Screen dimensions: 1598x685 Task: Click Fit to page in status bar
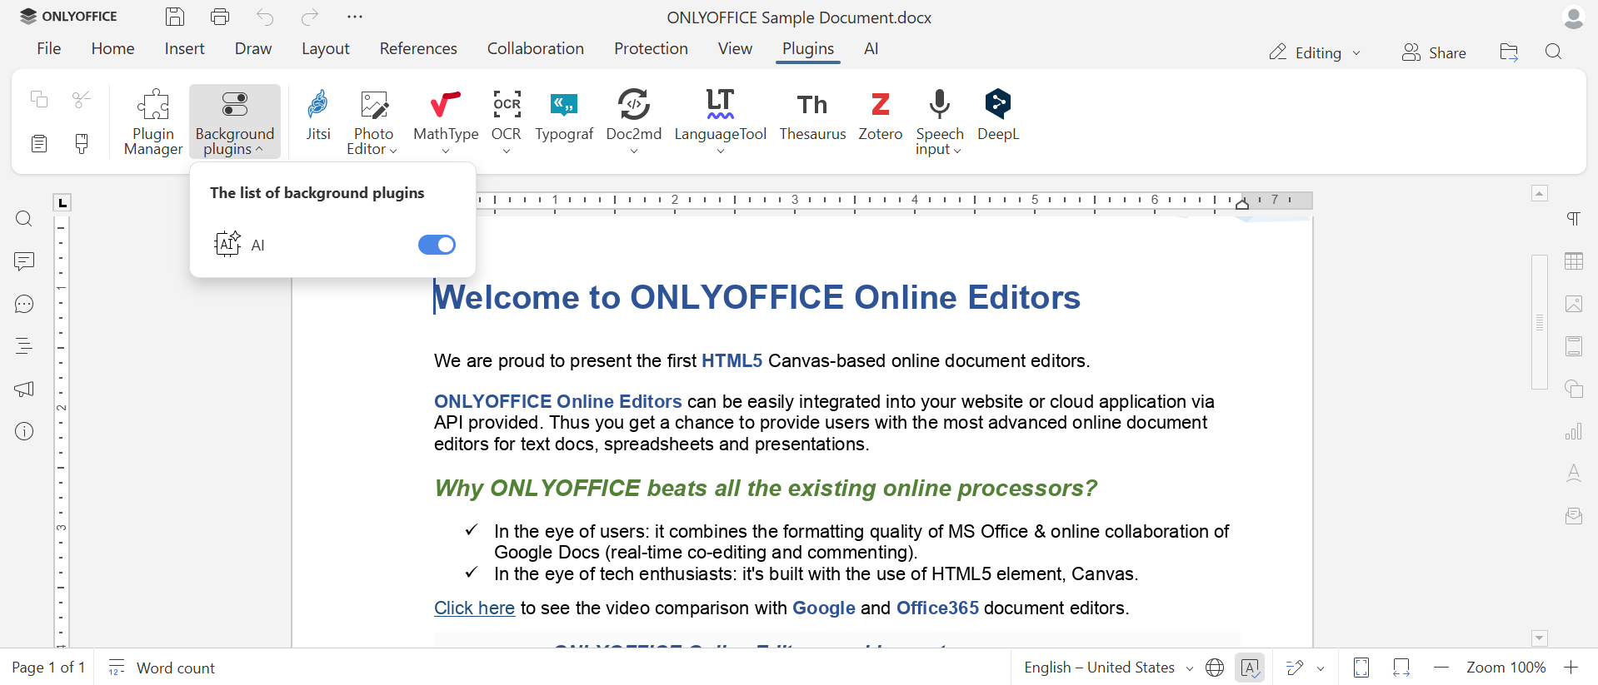pos(1361,668)
